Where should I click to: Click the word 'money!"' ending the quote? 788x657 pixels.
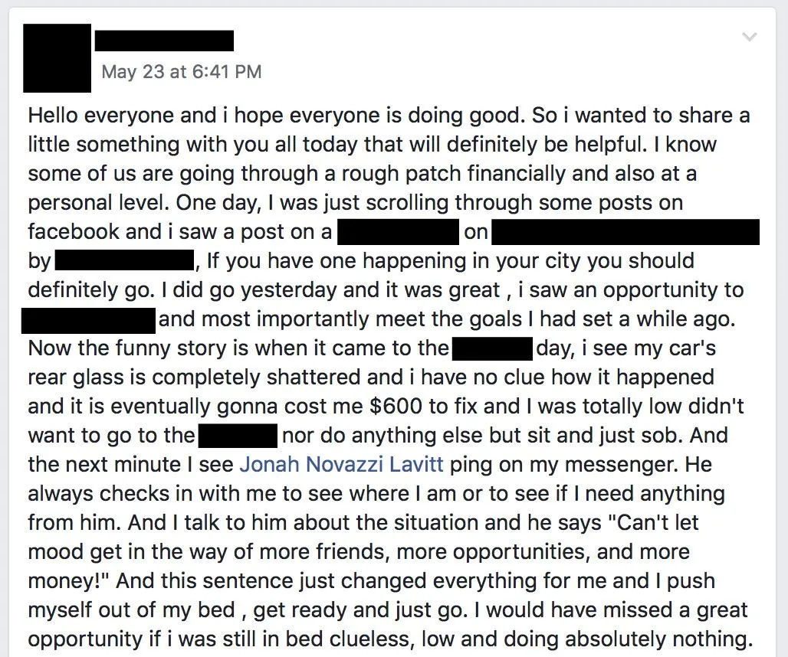(69, 581)
